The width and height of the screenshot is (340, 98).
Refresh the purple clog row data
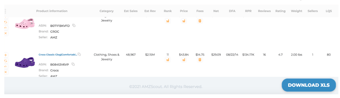[6, 61]
